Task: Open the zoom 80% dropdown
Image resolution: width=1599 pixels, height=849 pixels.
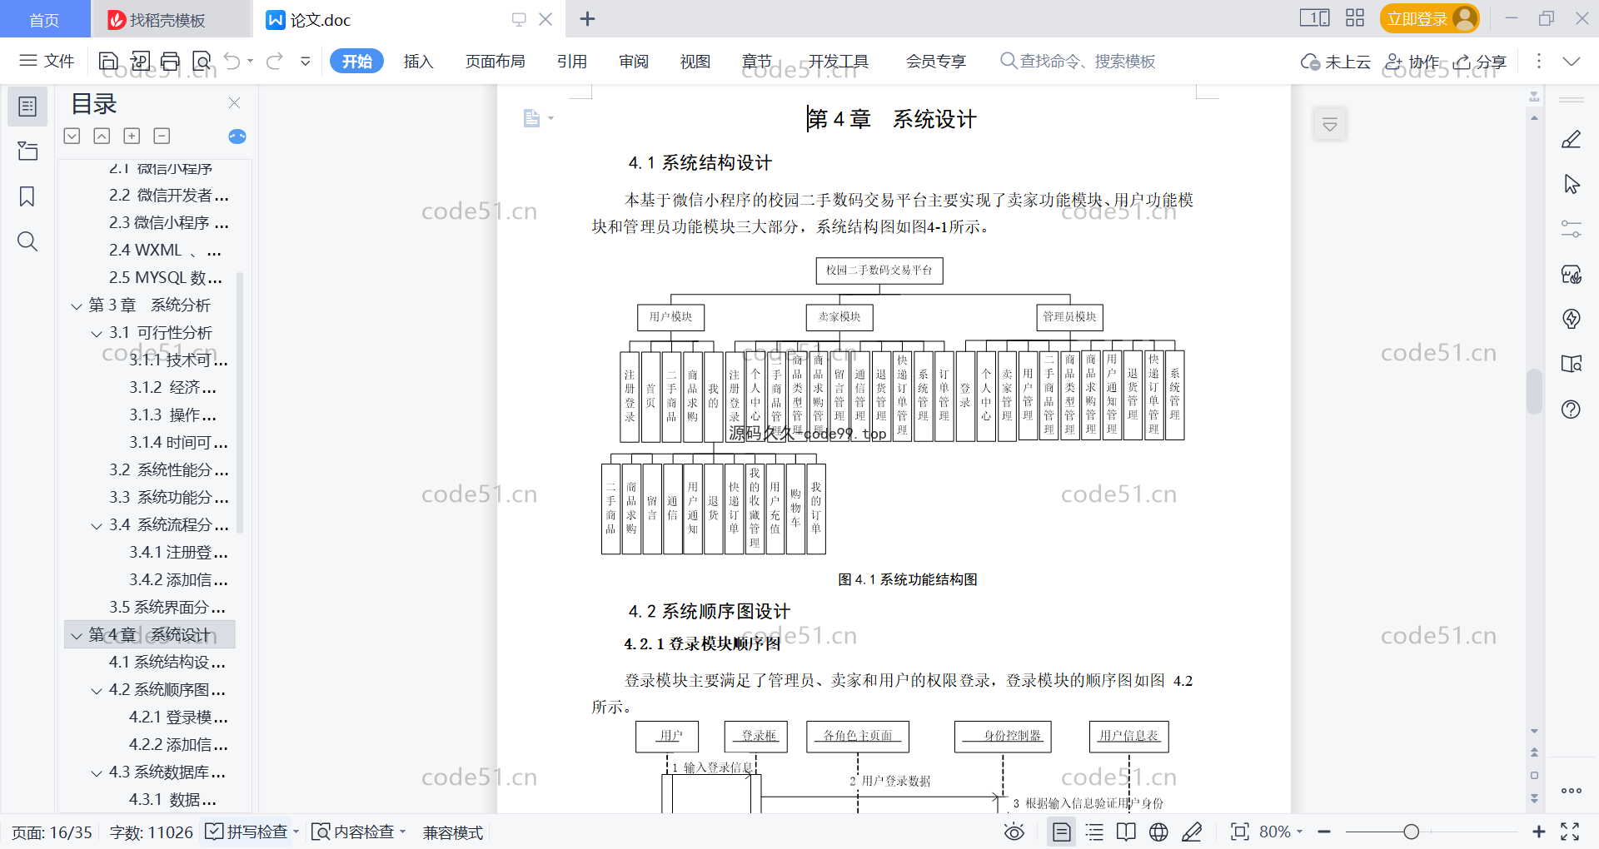Action: click(x=1281, y=832)
